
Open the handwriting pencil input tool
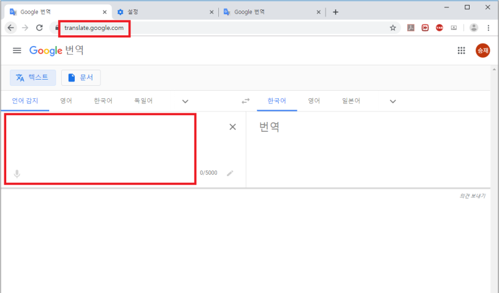click(230, 173)
